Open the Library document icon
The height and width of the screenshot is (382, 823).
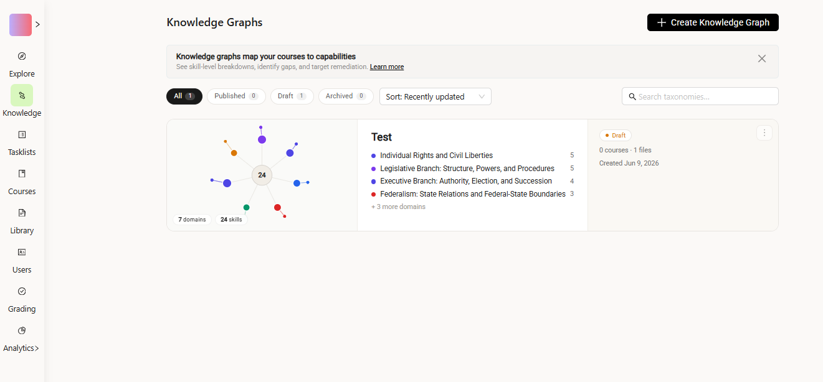pos(22,213)
